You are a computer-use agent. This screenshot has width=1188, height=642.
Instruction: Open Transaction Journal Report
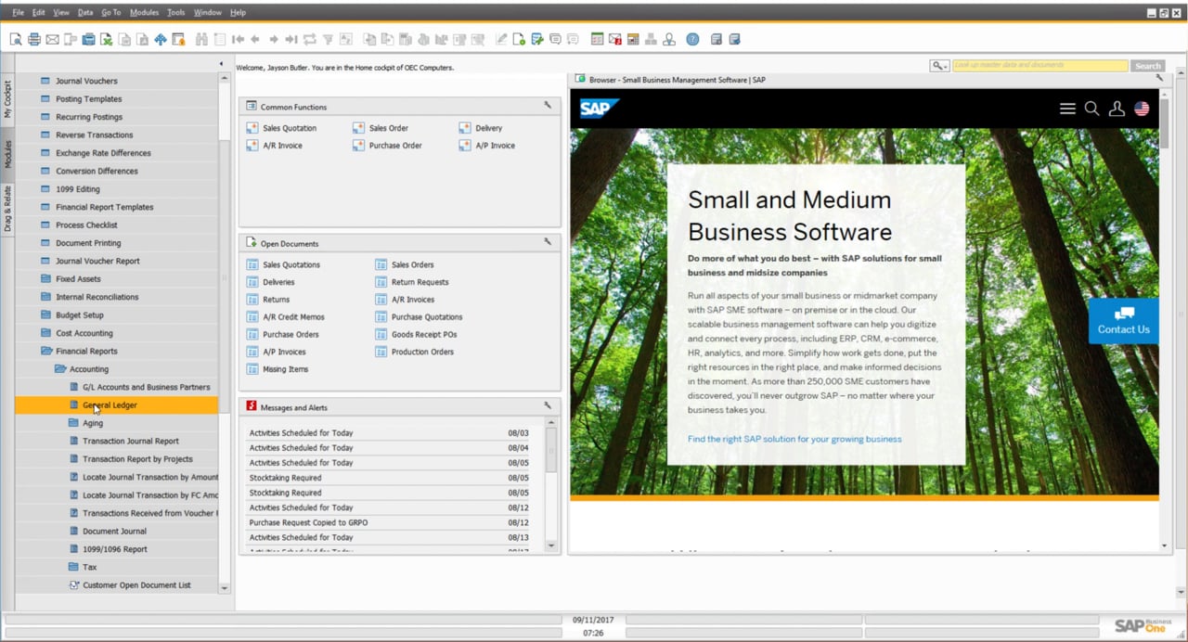131,442
